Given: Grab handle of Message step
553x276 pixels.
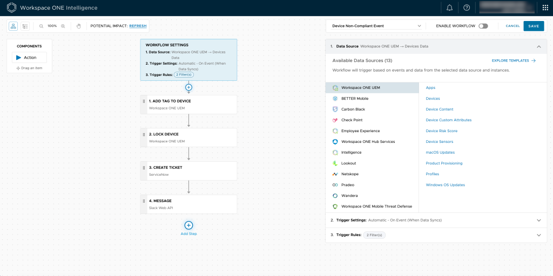Looking at the screenshot, I should (144, 201).
